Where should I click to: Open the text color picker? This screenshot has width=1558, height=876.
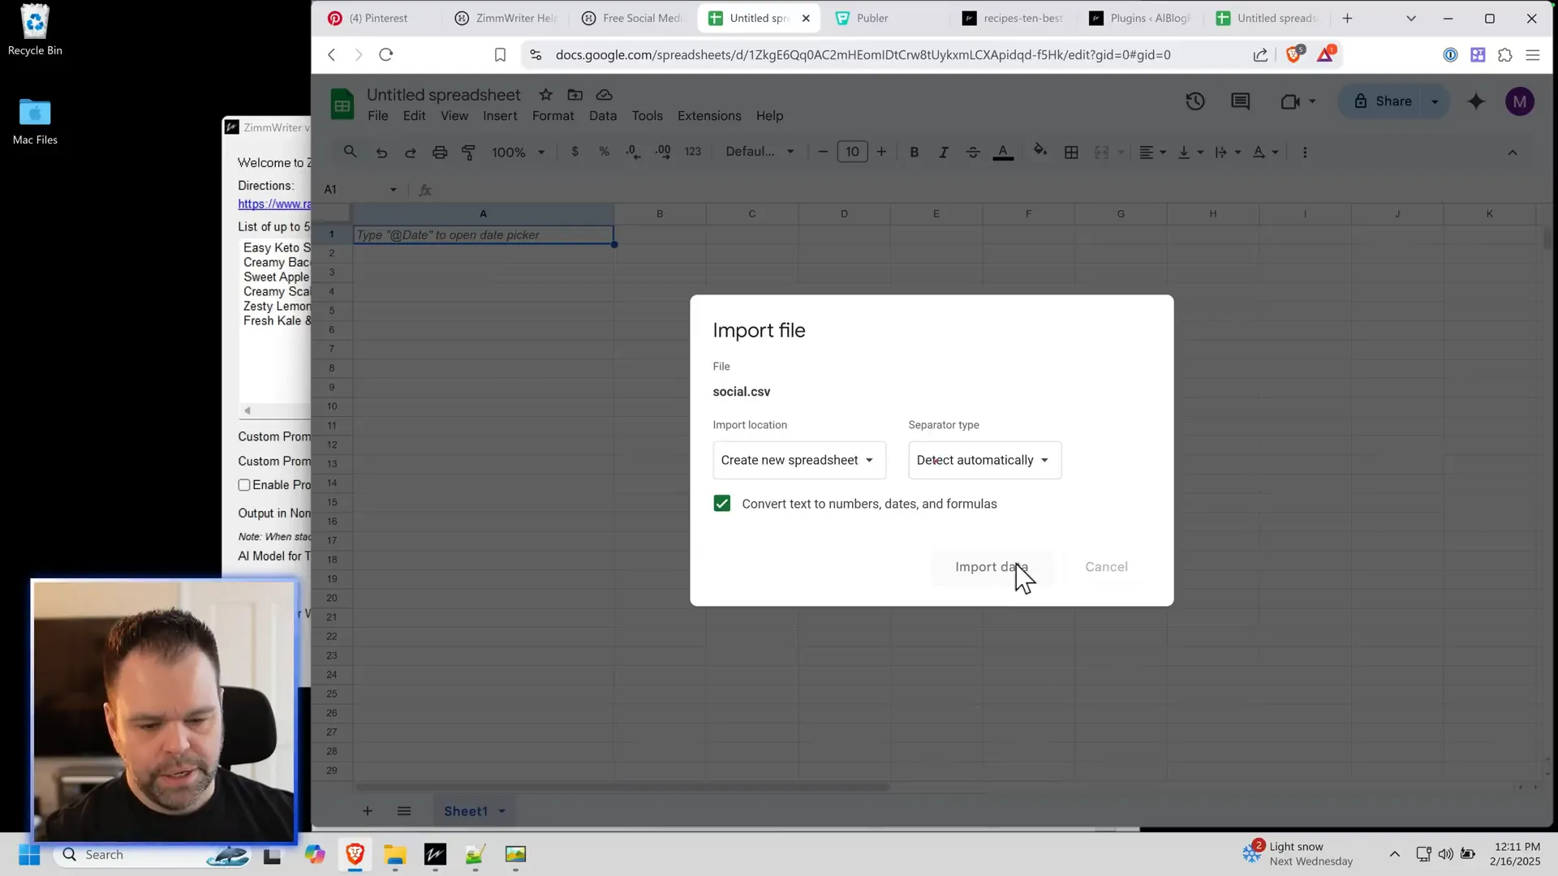(1003, 152)
